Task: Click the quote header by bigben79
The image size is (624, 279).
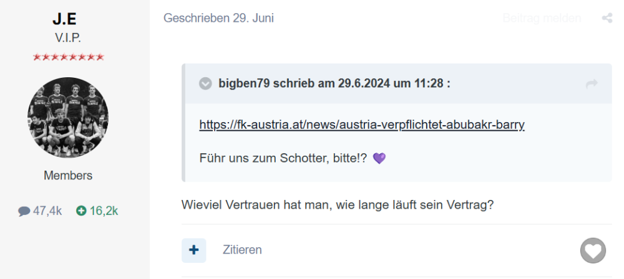Action: [x=334, y=83]
